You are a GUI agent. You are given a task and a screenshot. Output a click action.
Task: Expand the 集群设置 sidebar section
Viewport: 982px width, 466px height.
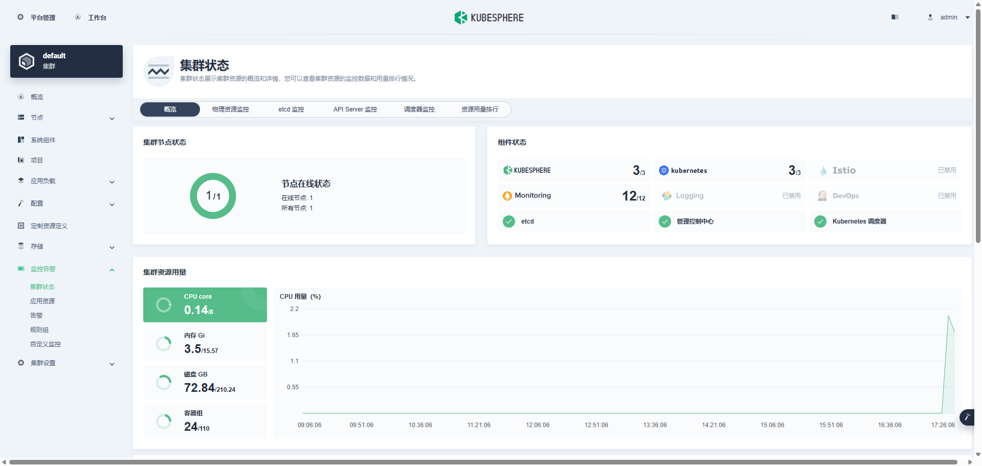click(112, 364)
